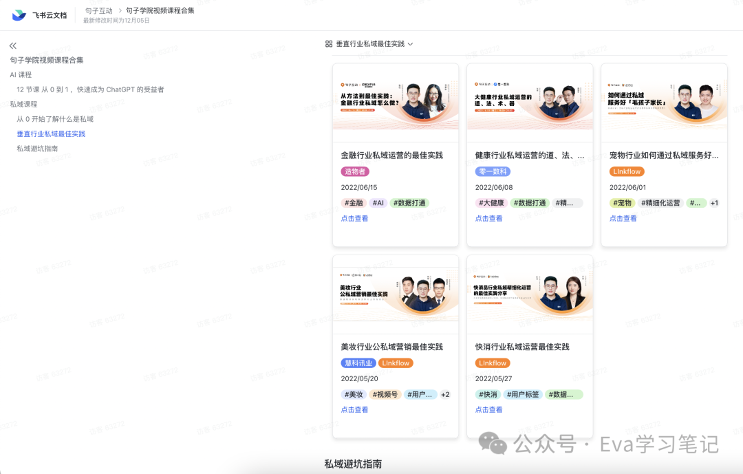Open 句子互动 breadcrumb link

(98, 10)
